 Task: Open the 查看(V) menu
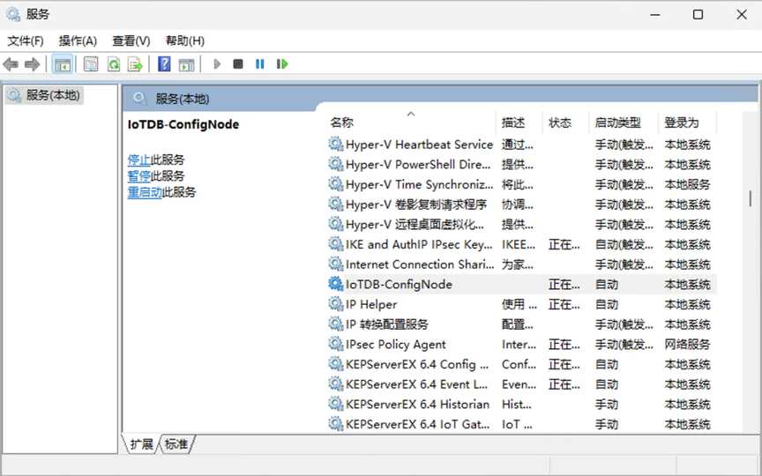[131, 41]
